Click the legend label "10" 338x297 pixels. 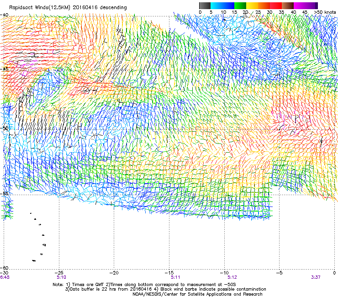click(x=223, y=12)
